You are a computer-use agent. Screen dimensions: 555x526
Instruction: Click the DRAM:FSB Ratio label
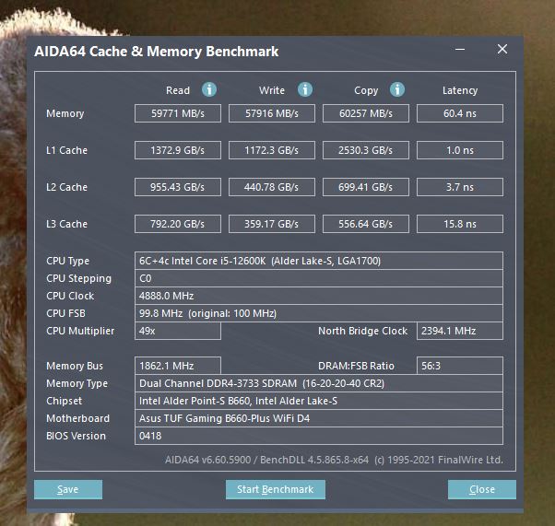click(x=356, y=366)
